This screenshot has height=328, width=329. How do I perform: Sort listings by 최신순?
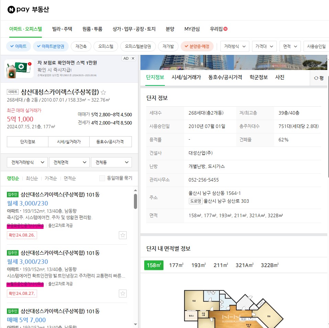point(32,178)
